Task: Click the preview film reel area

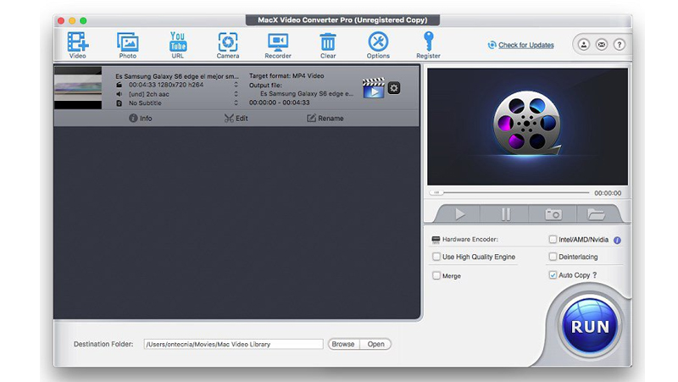Action: pos(527,126)
